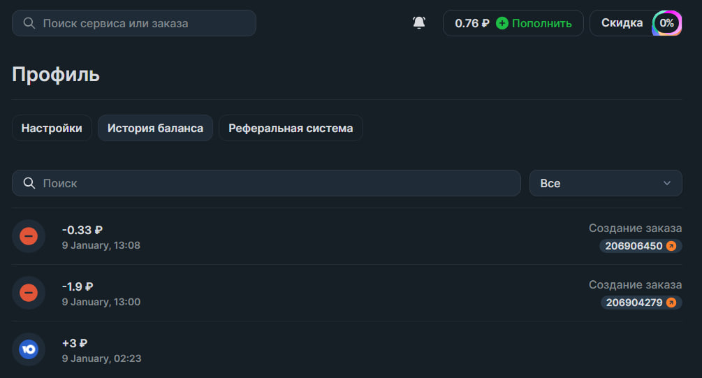Click the 0.76 ₽ balance amount
This screenshot has width=702, height=378.
[472, 23]
